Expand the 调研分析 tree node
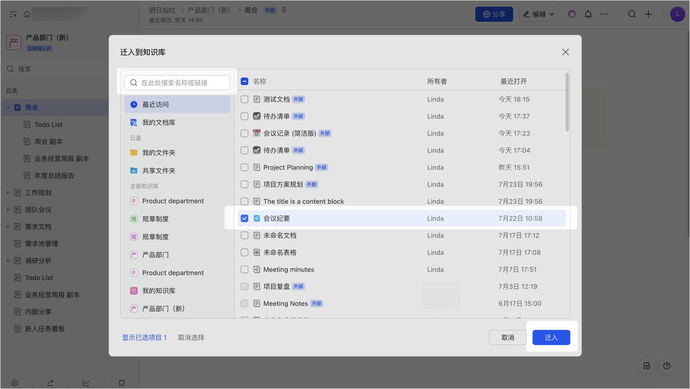Viewport: 690px width, 389px height. [8, 261]
